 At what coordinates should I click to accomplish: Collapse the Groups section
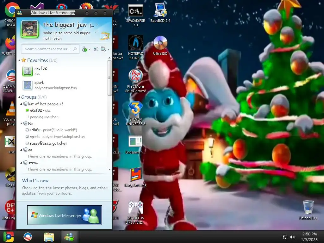19,97
